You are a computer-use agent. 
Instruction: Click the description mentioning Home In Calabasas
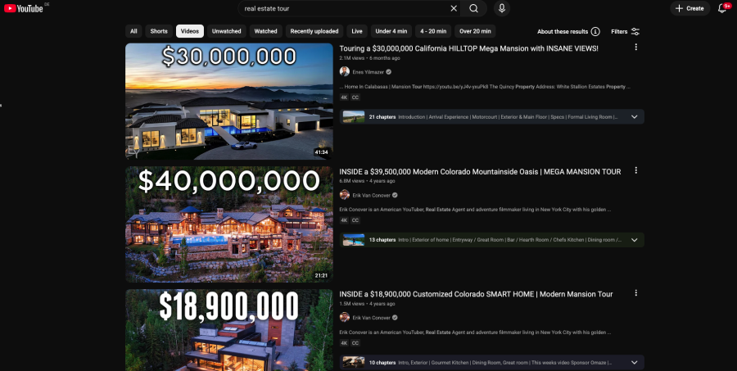pos(485,87)
